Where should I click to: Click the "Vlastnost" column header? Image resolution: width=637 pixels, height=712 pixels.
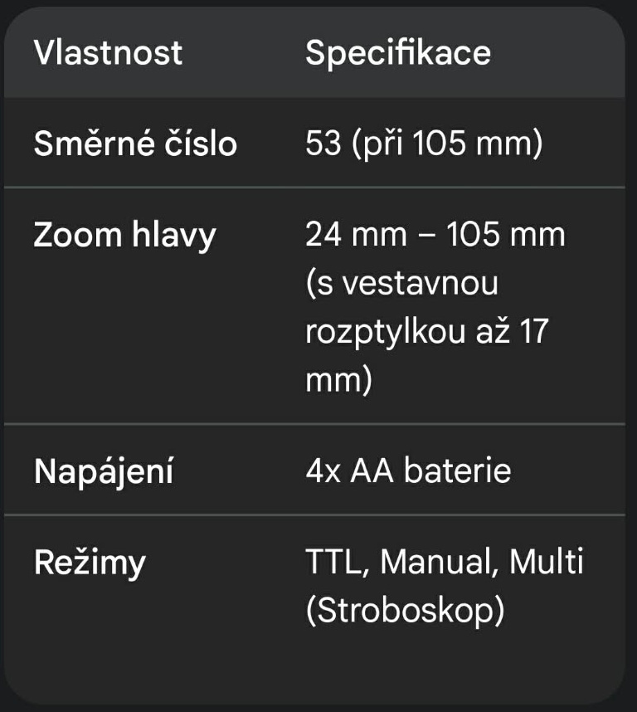(x=108, y=53)
